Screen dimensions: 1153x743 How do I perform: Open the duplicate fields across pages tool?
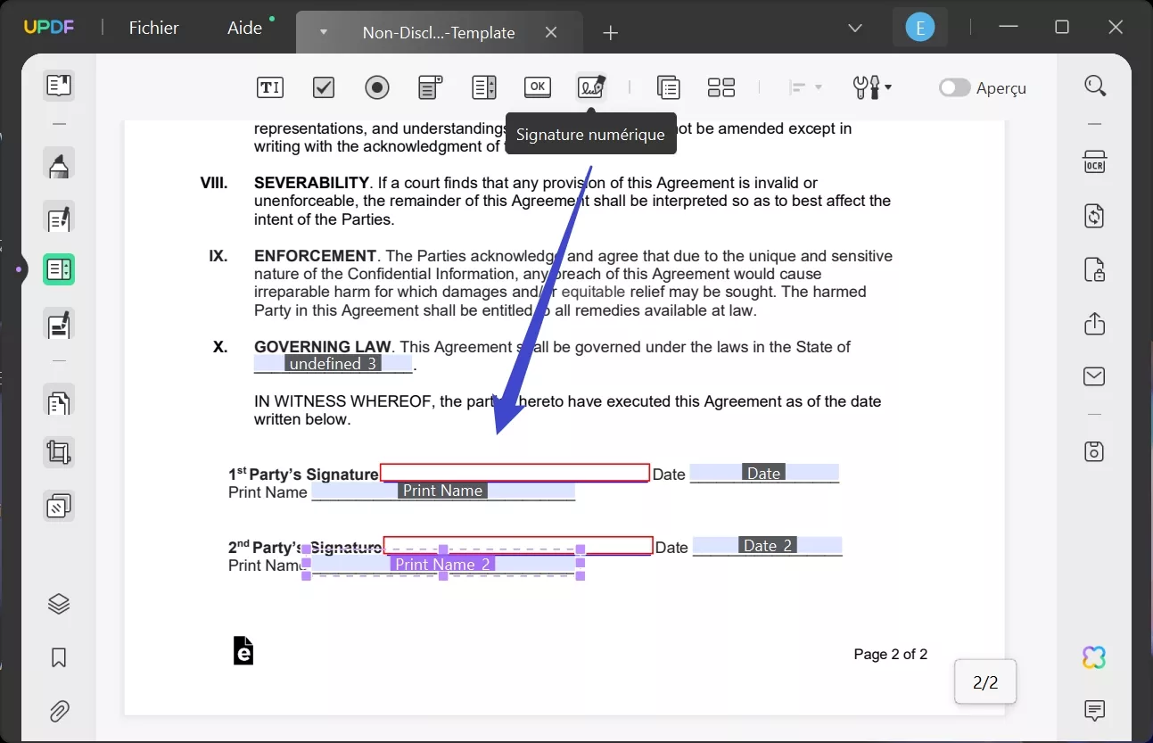click(x=668, y=87)
